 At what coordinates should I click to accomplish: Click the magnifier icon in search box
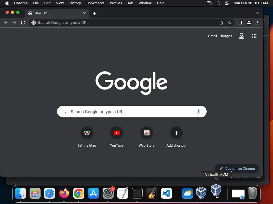65,112
